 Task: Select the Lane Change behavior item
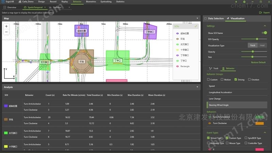(237, 98)
